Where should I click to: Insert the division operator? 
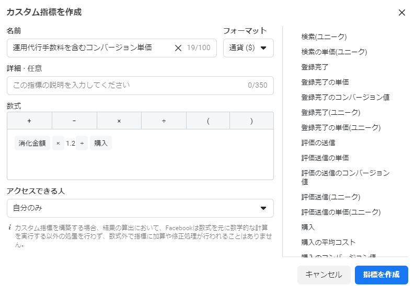pos(164,121)
